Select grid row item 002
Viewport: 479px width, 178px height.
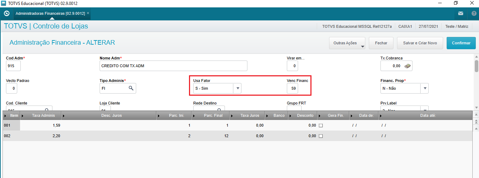[x=11, y=136]
